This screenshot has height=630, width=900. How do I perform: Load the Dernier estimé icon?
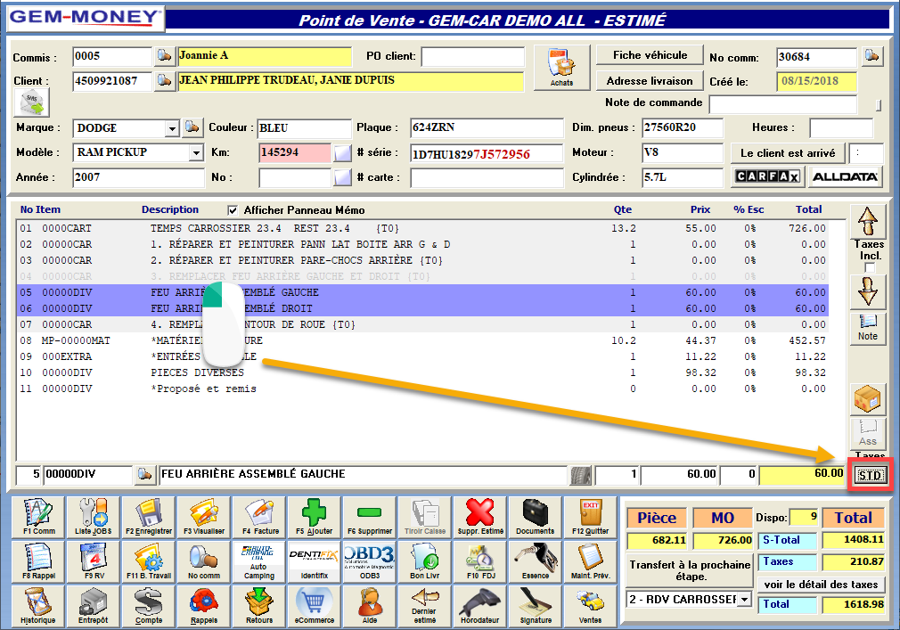click(x=425, y=607)
